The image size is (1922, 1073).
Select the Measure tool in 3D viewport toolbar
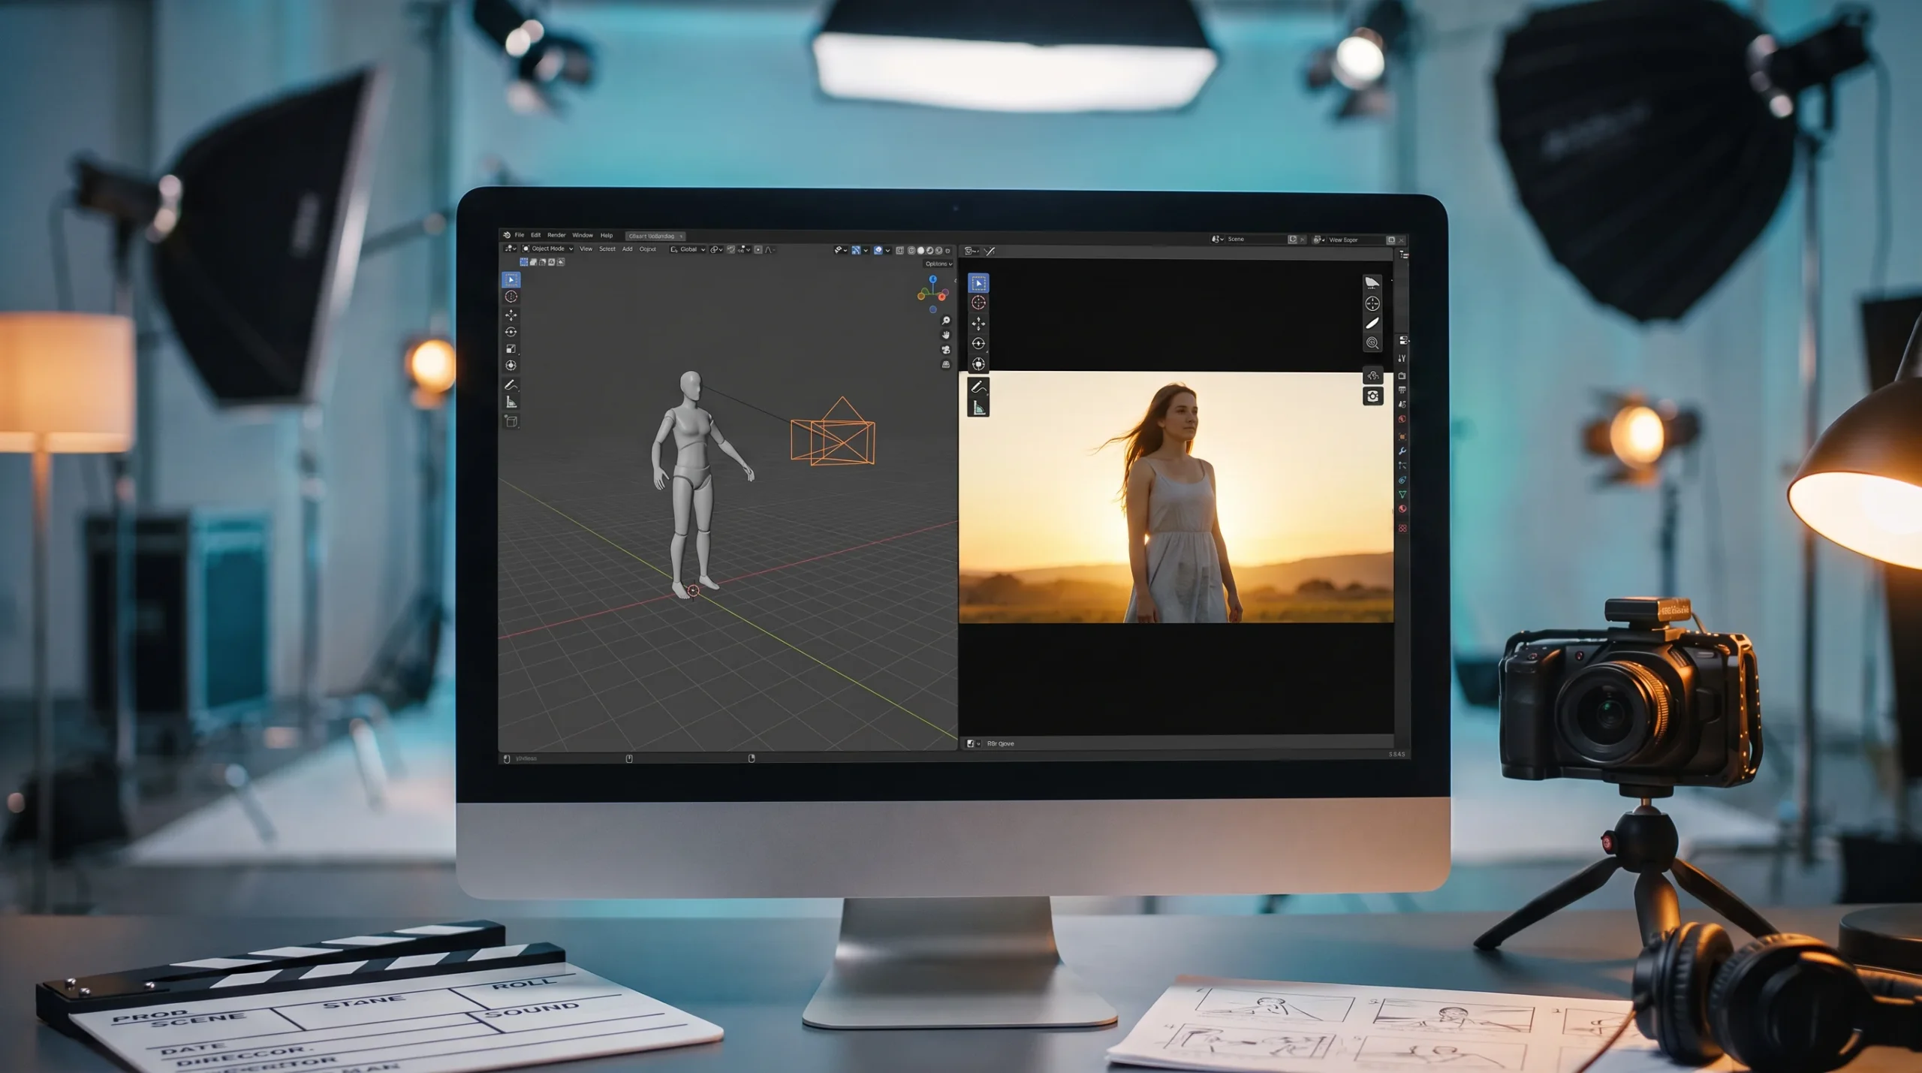511,402
